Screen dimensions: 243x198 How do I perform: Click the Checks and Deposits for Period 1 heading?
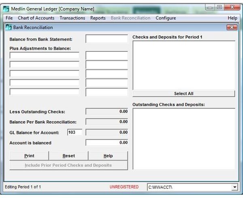coord(167,37)
